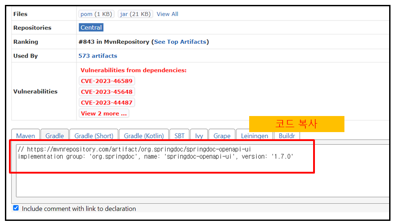Click inside the Gradle dependency code box
Screen dimensions: 399x224
click(x=202, y=170)
